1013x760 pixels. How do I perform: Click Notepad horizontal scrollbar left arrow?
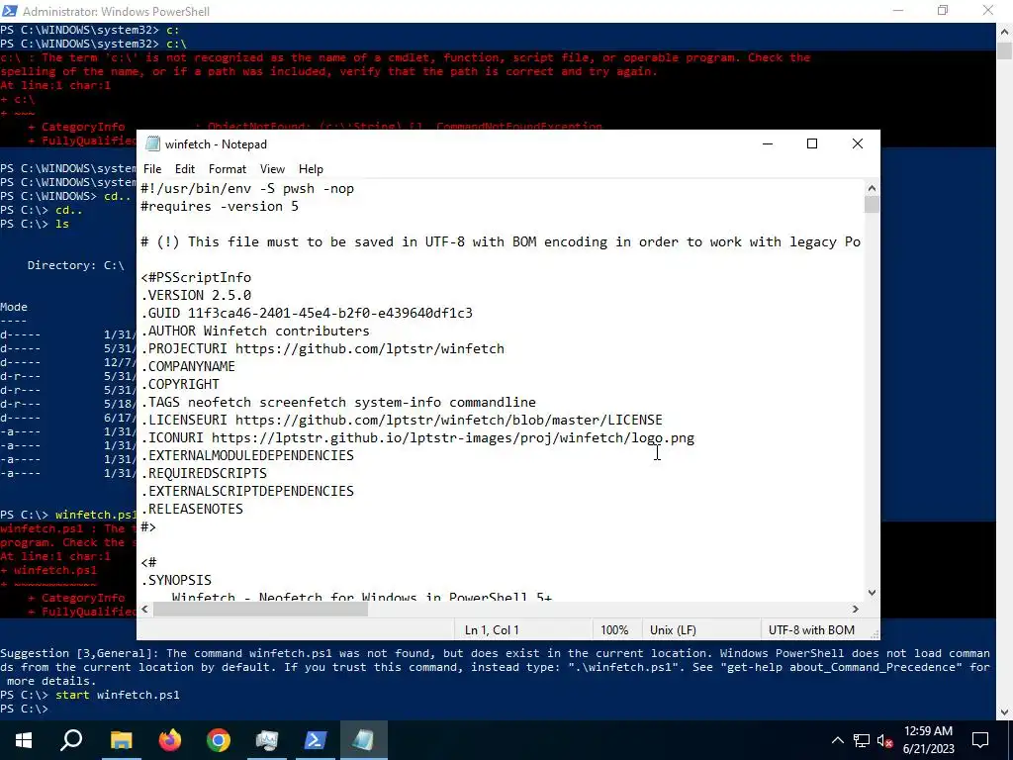pyautogui.click(x=144, y=609)
